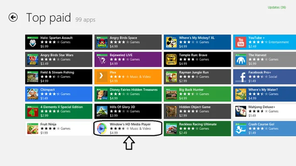Click Music & Video category on Plex tile

[x=140, y=76]
